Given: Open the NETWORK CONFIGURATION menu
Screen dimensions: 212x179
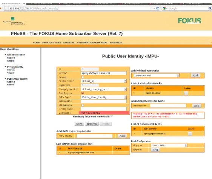Looking at the screenshot, I should (92, 43).
